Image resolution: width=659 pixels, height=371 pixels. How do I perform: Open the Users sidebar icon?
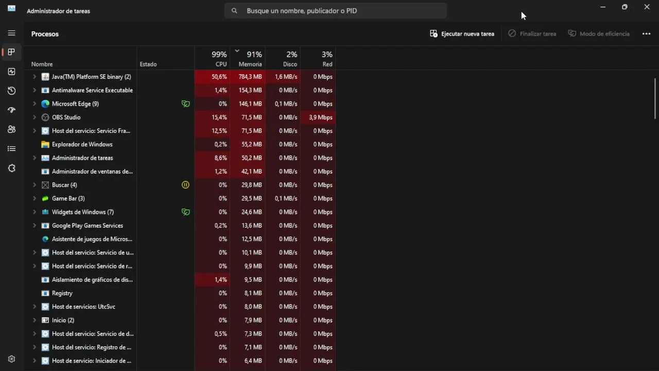(x=11, y=129)
